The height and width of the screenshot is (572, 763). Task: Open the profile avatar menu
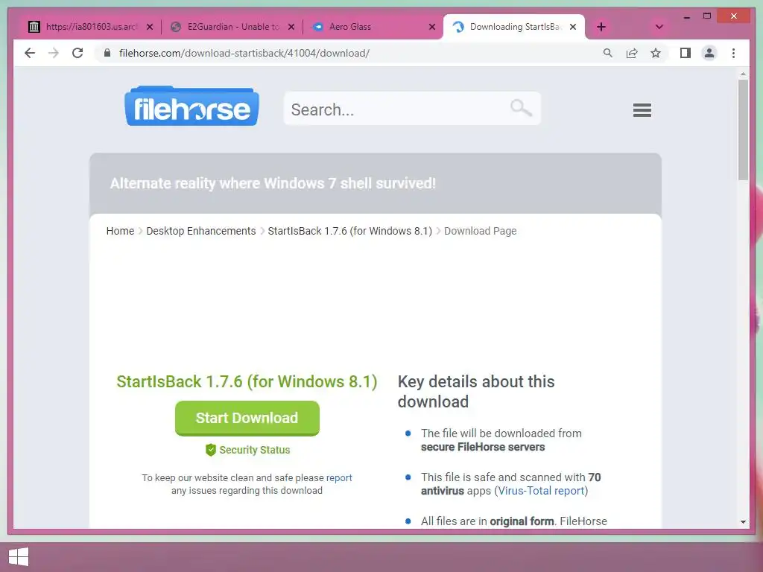709,53
